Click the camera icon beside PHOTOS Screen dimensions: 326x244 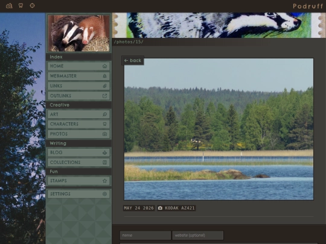tap(104, 134)
